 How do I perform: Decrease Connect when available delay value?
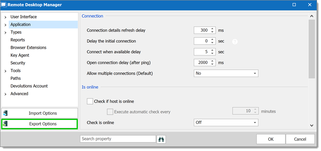pos(212,53)
